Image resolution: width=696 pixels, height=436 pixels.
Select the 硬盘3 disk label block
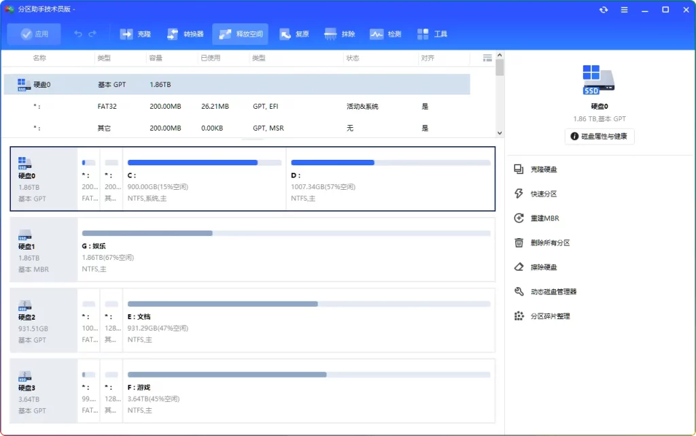click(44, 390)
